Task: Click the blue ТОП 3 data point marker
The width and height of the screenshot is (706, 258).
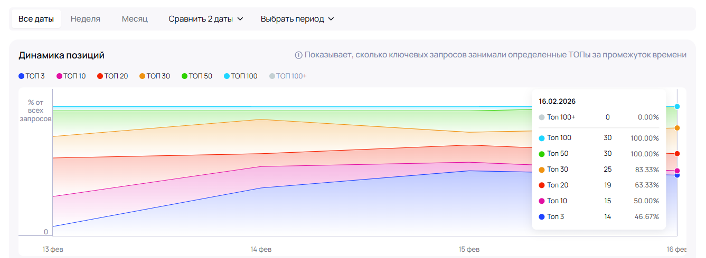Action: point(677,175)
